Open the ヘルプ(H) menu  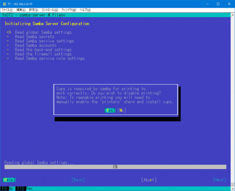coord(85,10)
